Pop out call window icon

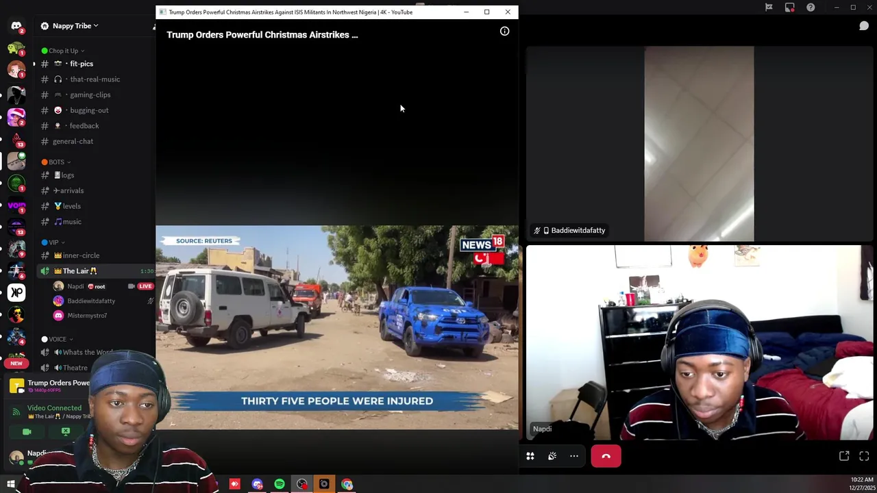[844, 456]
